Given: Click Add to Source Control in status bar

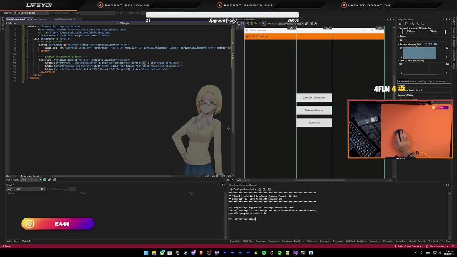Looking at the screenshot, I should pos(408,246).
